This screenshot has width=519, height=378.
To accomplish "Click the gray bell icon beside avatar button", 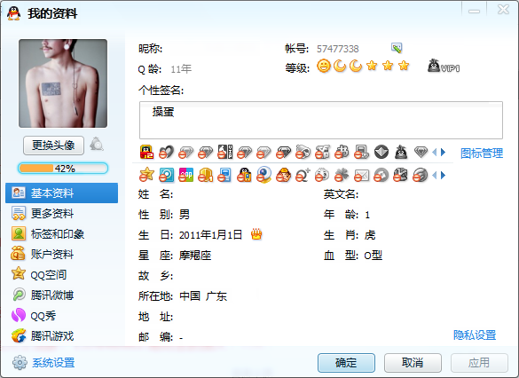I will coord(97,145).
